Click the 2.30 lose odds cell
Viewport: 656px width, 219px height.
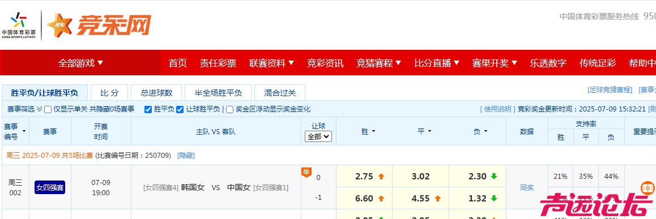tap(478, 177)
